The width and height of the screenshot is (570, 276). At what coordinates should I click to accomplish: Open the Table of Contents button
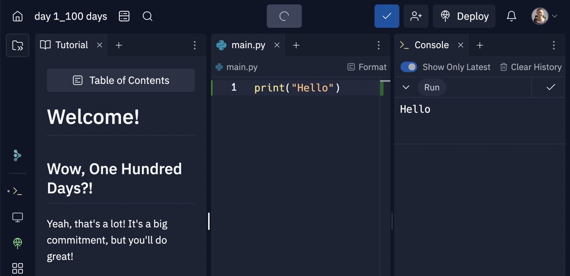coord(121,80)
